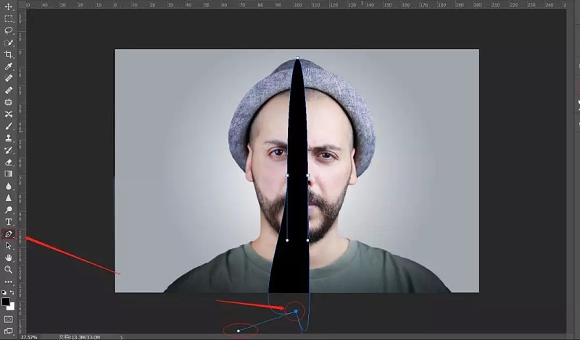580x340 pixels.
Task: Click the path anchor point right of the nose
Action: tap(307, 175)
